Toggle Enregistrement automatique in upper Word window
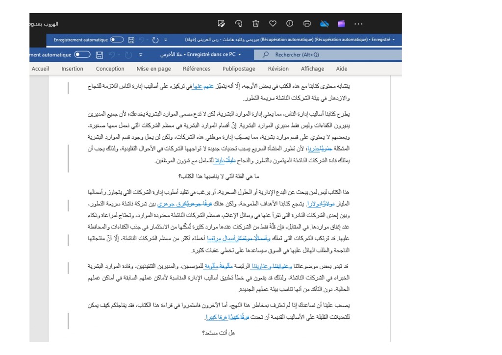The image size is (502, 355). [117, 40]
